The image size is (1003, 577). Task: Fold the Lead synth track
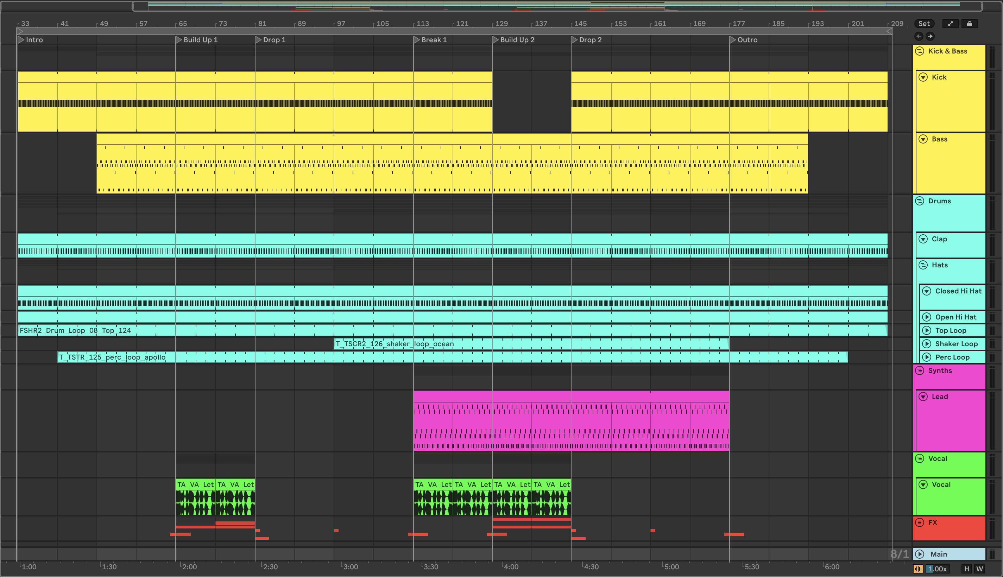(923, 397)
